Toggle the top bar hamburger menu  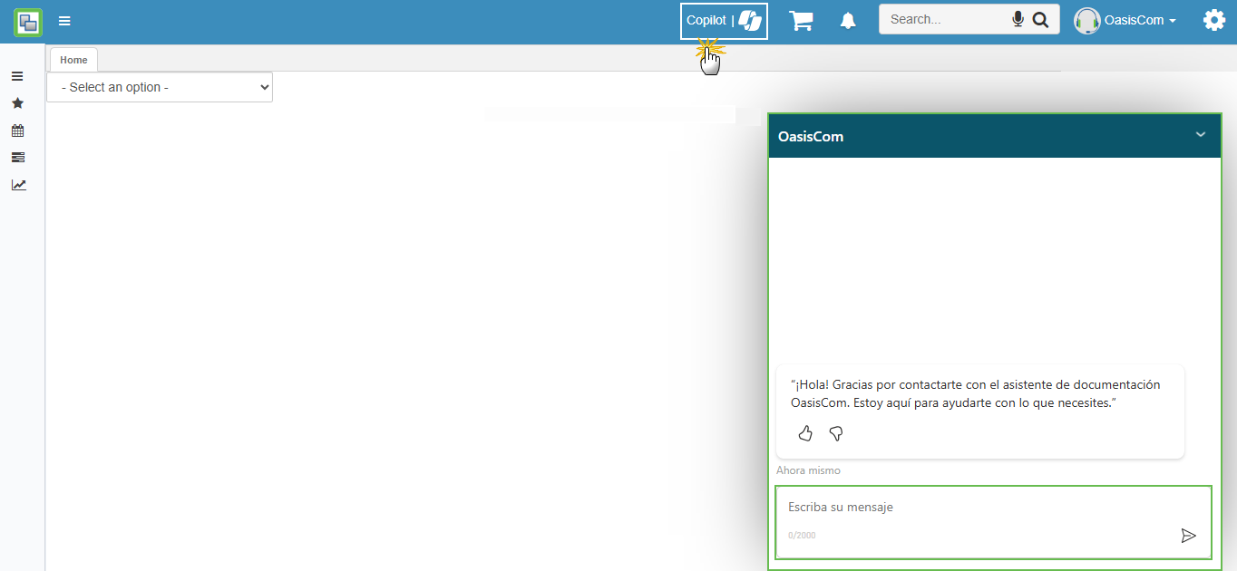pyautogui.click(x=64, y=21)
